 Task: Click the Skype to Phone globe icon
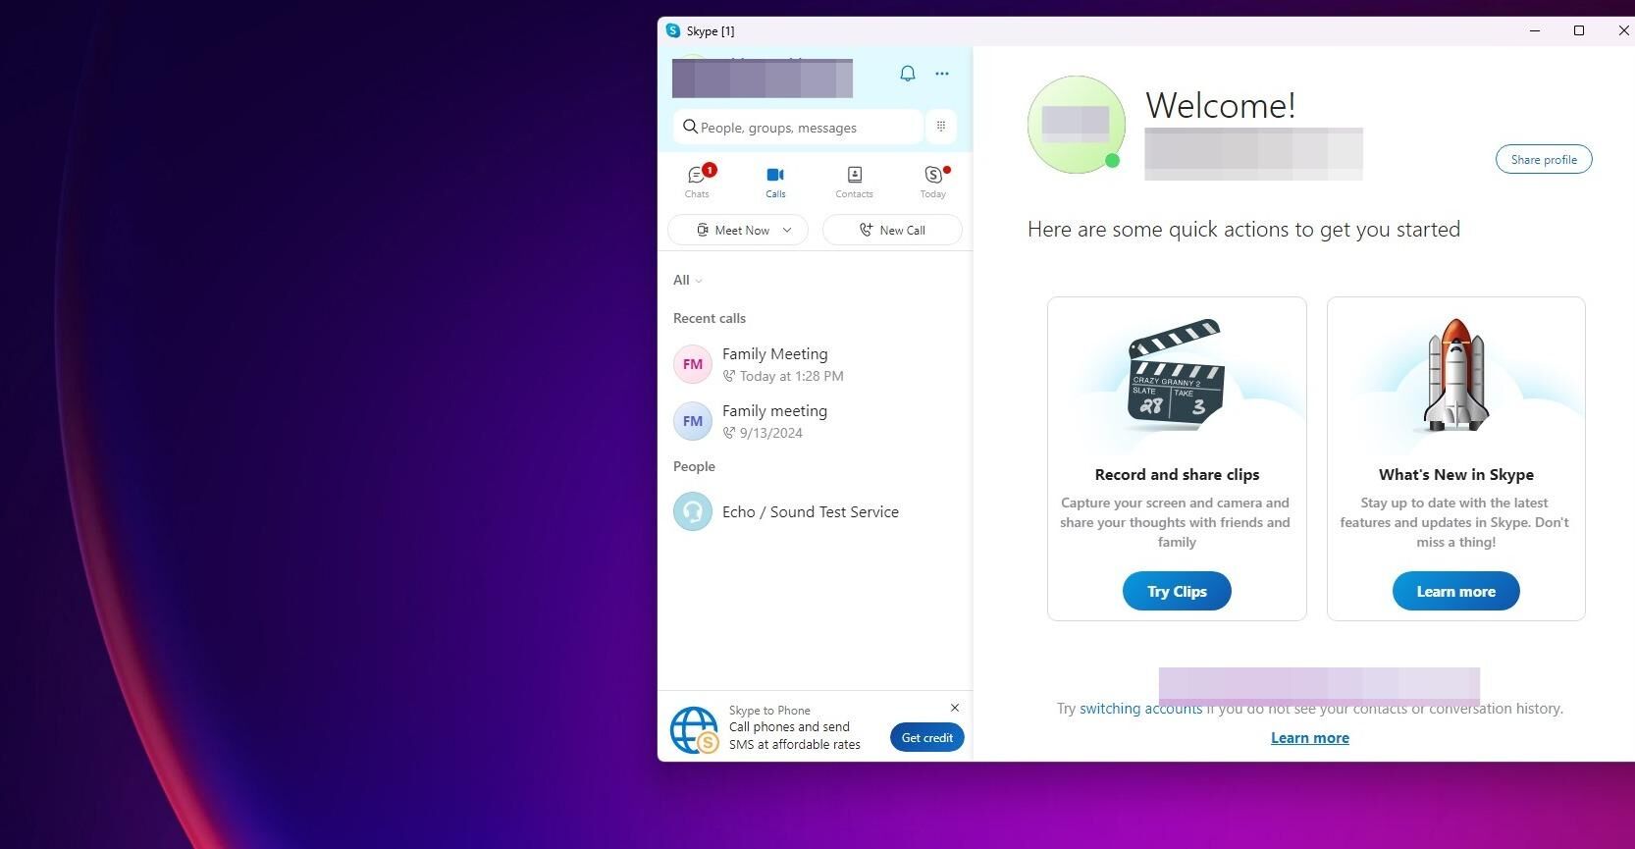click(x=695, y=730)
